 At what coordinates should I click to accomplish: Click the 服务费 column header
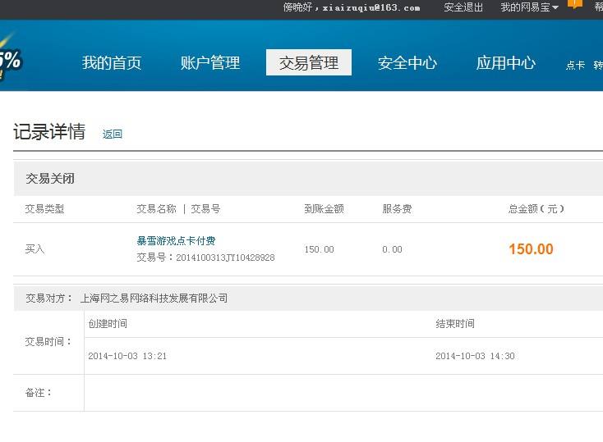[x=397, y=209]
